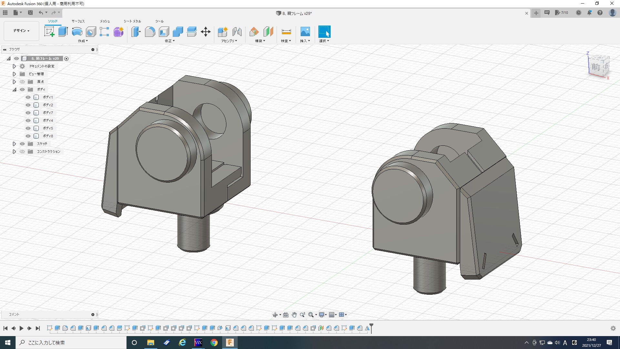Expand the スケッチ folder
This screenshot has width=620, height=349.
[x=14, y=144]
